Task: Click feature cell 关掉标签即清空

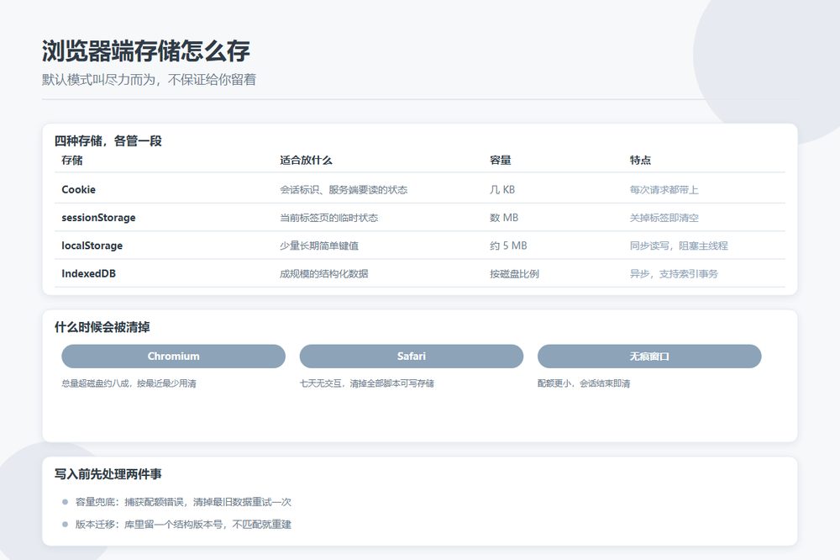Action: coord(664,217)
